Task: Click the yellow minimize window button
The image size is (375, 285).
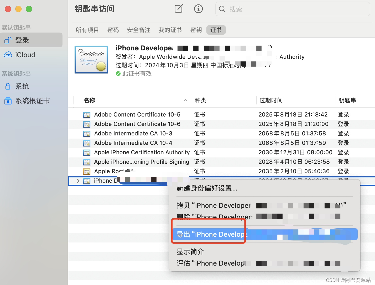Action: click(18, 9)
